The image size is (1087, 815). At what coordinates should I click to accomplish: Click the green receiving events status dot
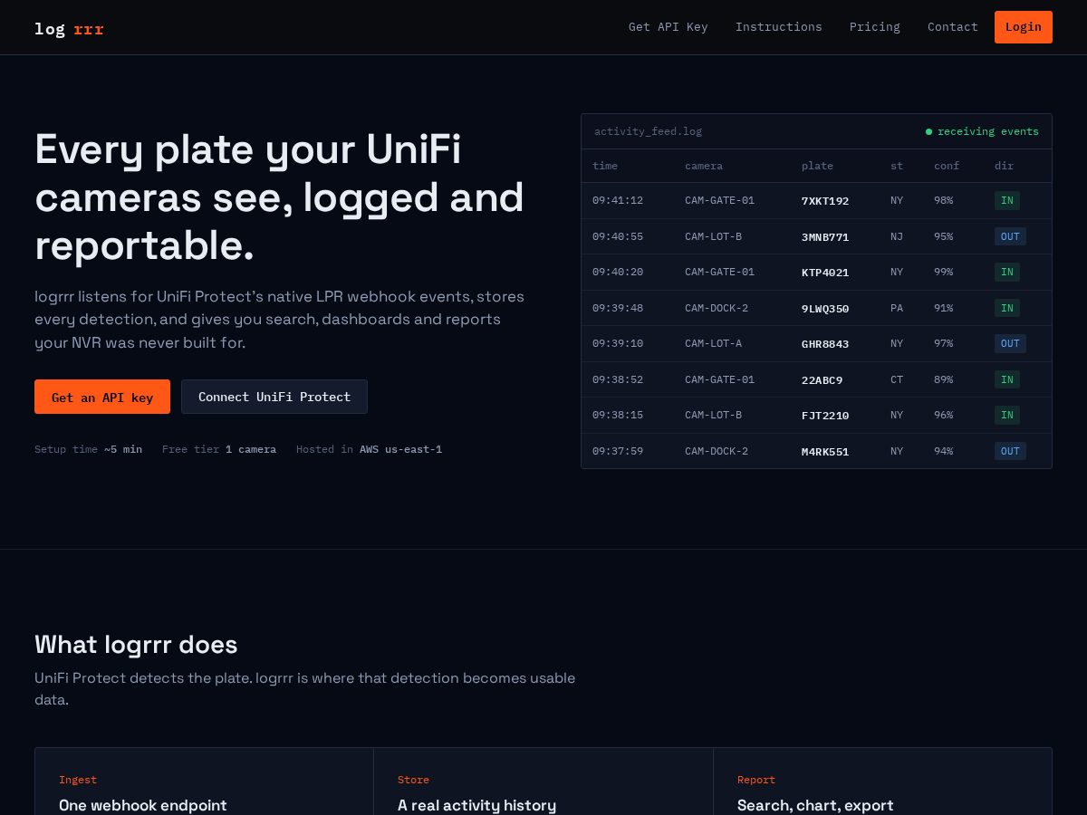[928, 131]
